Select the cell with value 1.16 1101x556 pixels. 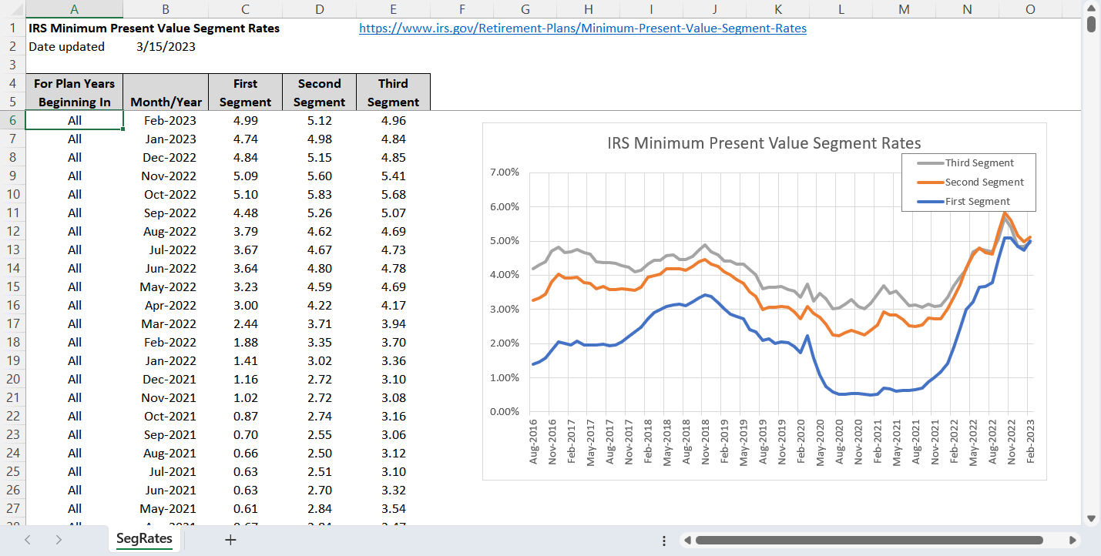point(245,380)
